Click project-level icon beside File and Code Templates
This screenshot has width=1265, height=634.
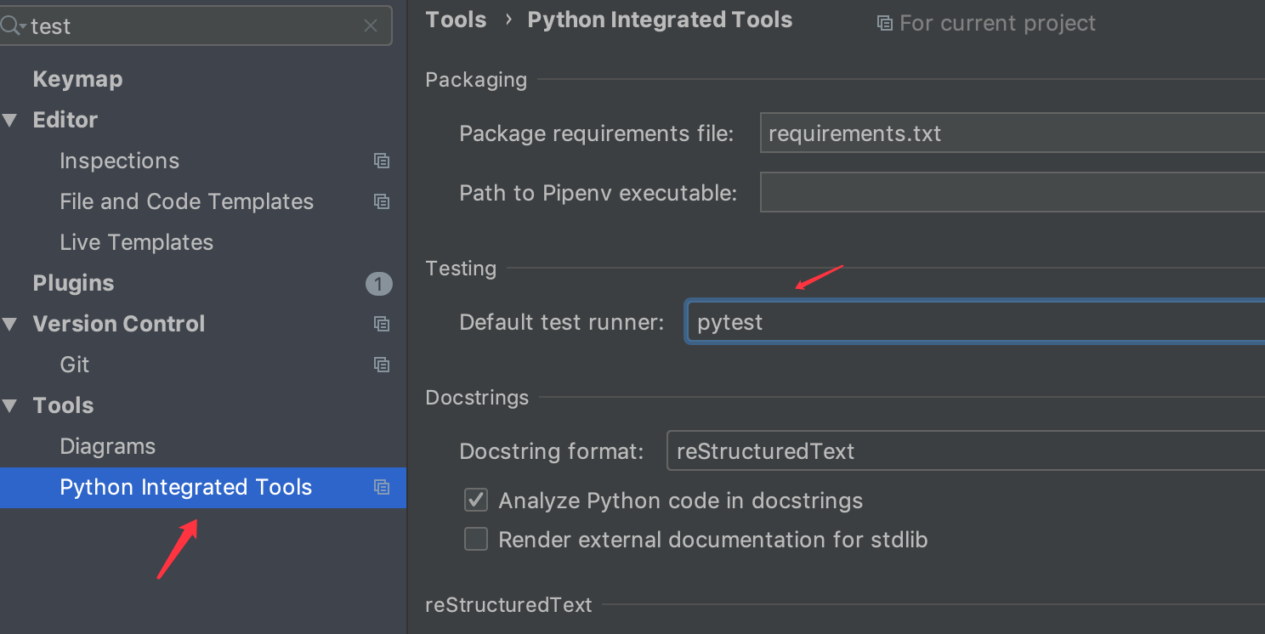point(382,201)
